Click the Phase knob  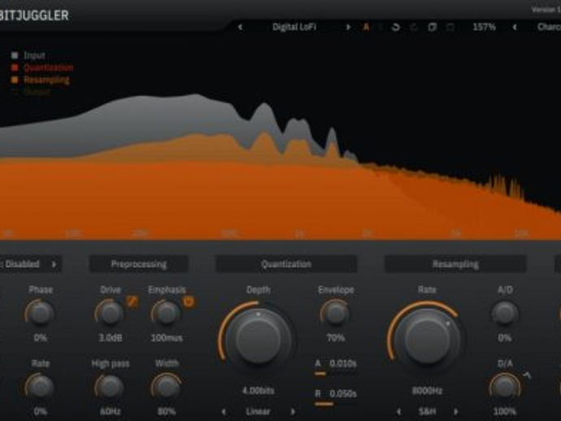point(41,313)
